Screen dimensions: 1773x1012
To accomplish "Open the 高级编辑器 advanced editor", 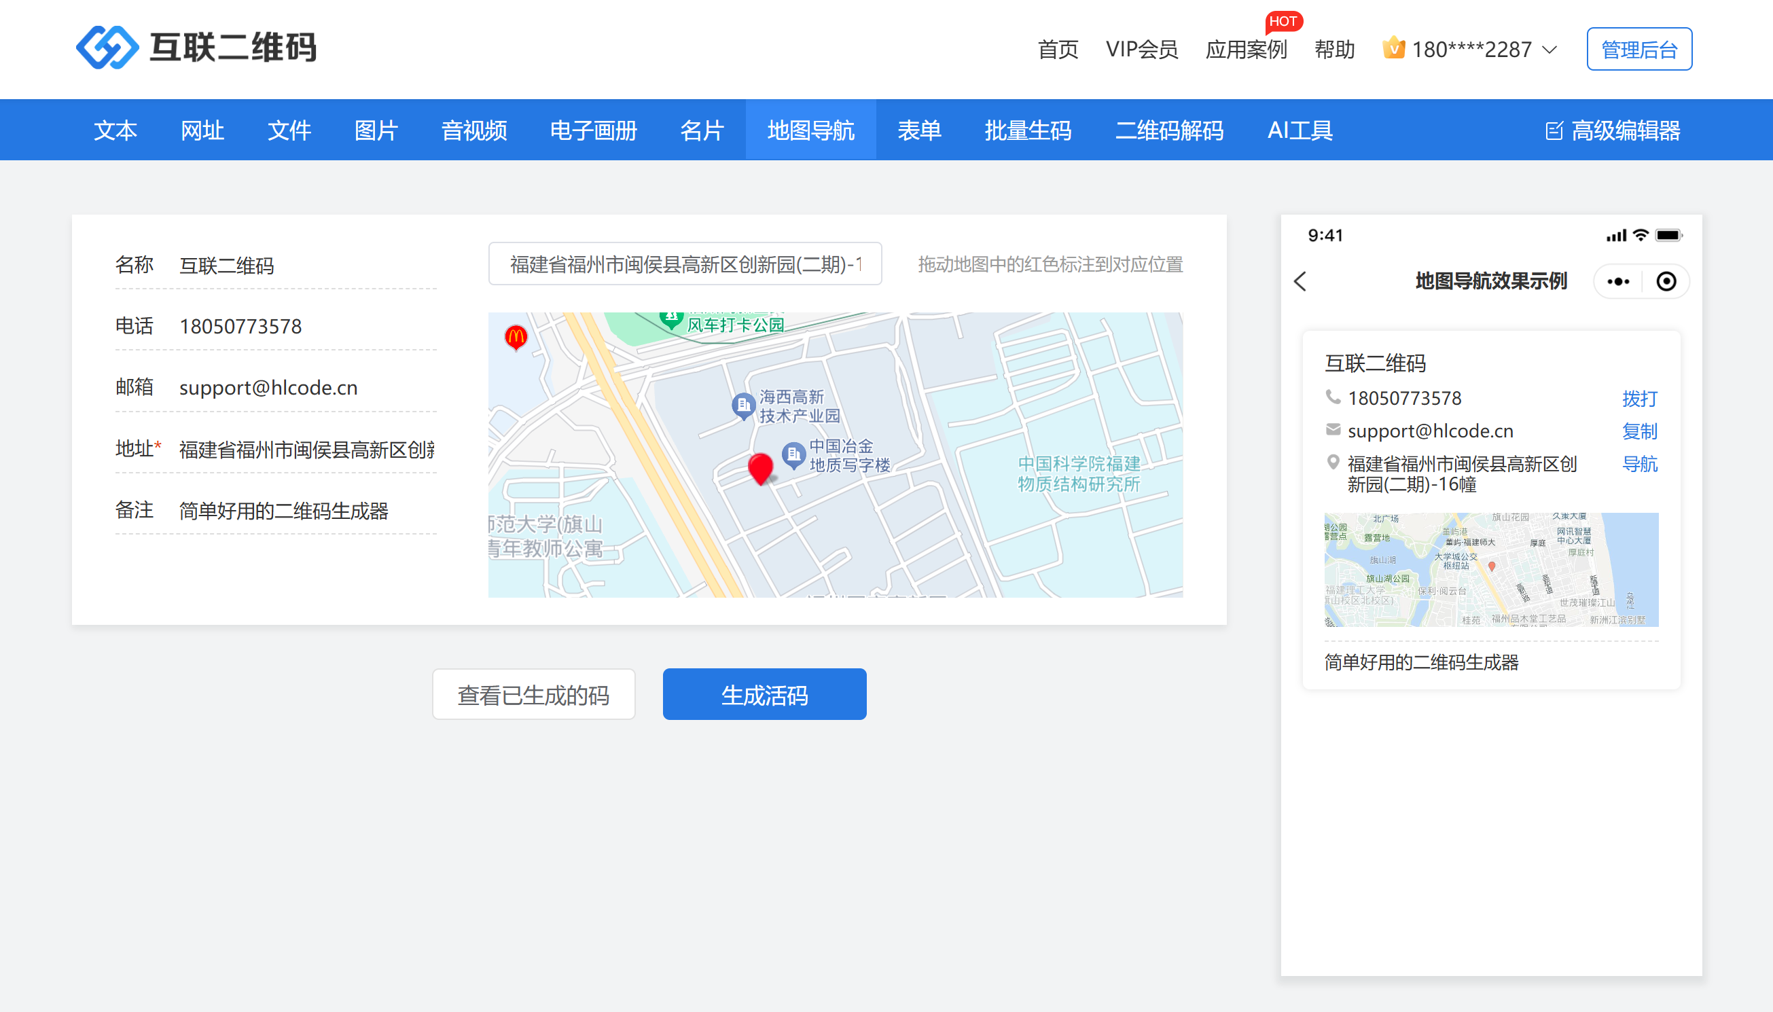I will click(x=1613, y=130).
